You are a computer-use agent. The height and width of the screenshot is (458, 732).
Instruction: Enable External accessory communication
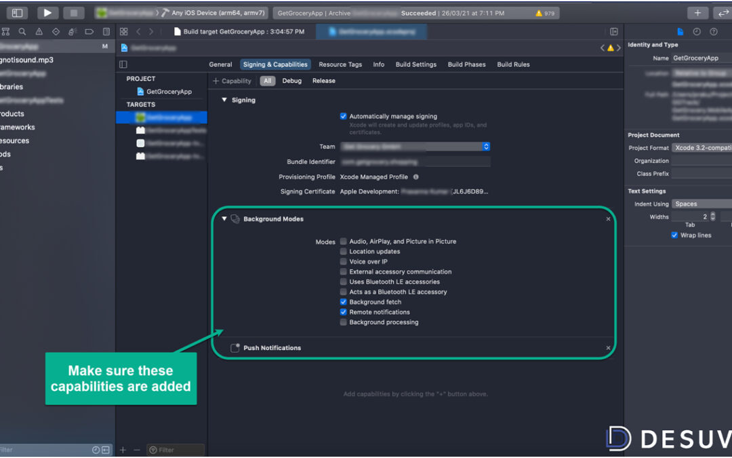click(343, 271)
